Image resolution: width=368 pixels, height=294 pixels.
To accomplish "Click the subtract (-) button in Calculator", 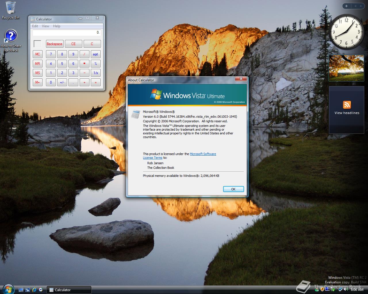I will click(x=84, y=73).
